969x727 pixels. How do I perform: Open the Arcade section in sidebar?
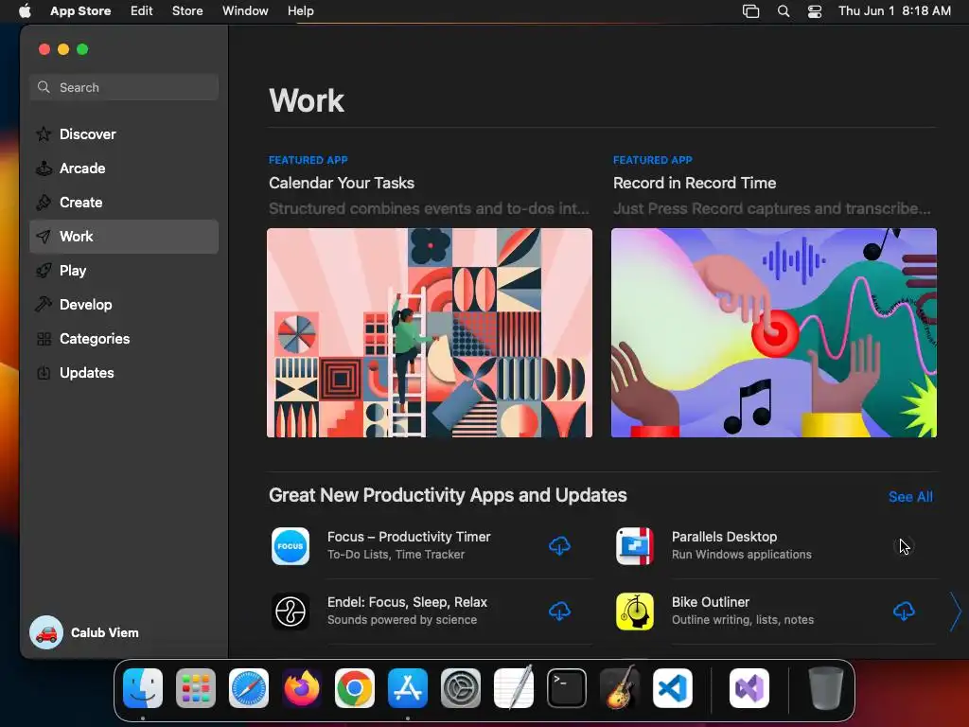pos(124,168)
